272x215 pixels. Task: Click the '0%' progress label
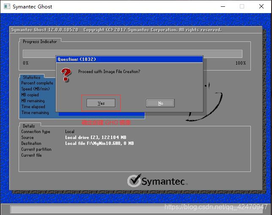pos(26,63)
